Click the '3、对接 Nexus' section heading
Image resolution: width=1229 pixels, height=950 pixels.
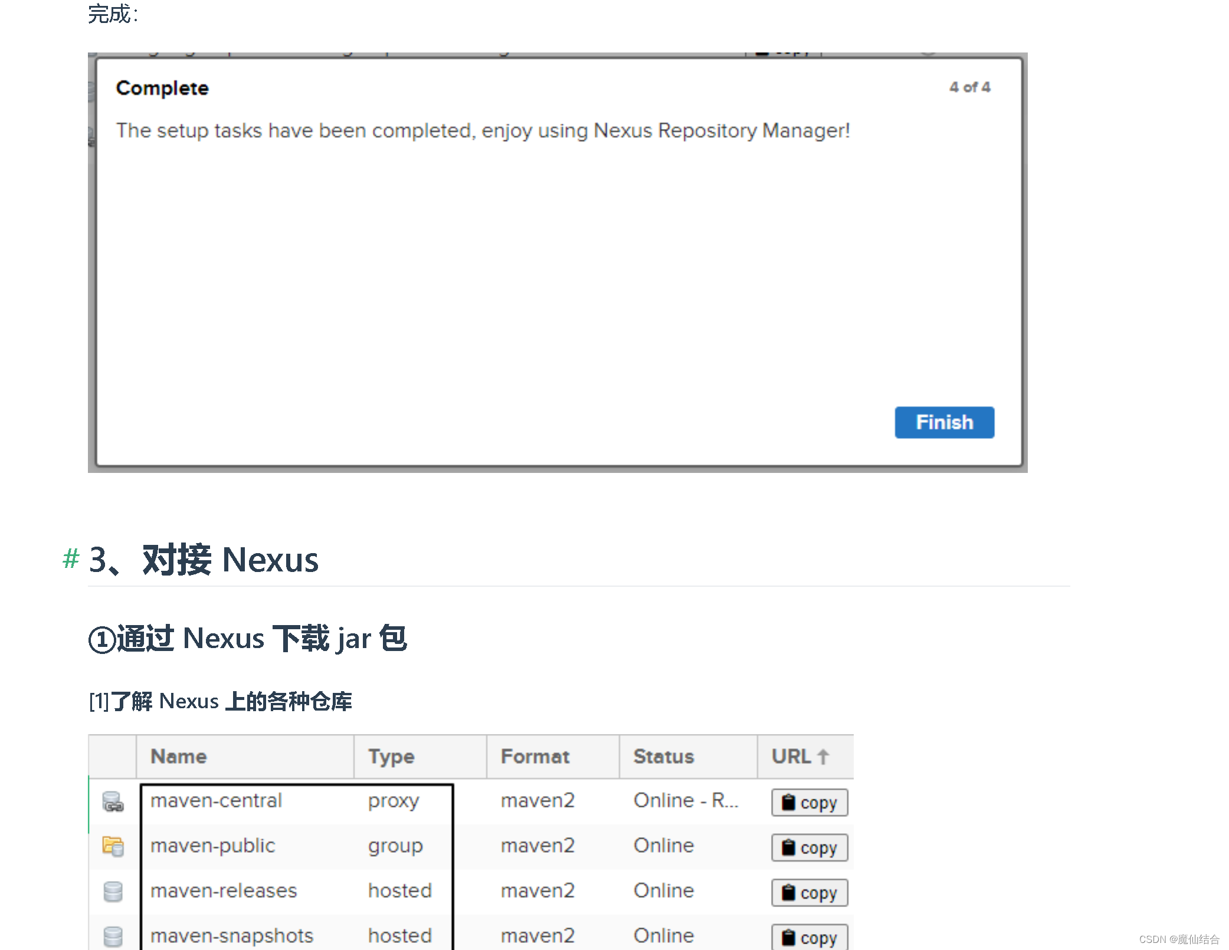[204, 559]
